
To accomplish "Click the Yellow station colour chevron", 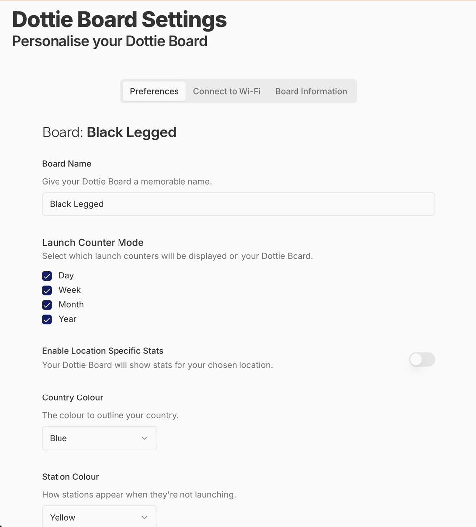I will pos(144,517).
